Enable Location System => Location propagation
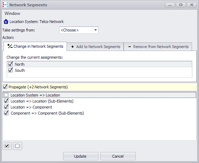Image resolution: width=199 pixels, height=163 pixels. tap(6, 95)
